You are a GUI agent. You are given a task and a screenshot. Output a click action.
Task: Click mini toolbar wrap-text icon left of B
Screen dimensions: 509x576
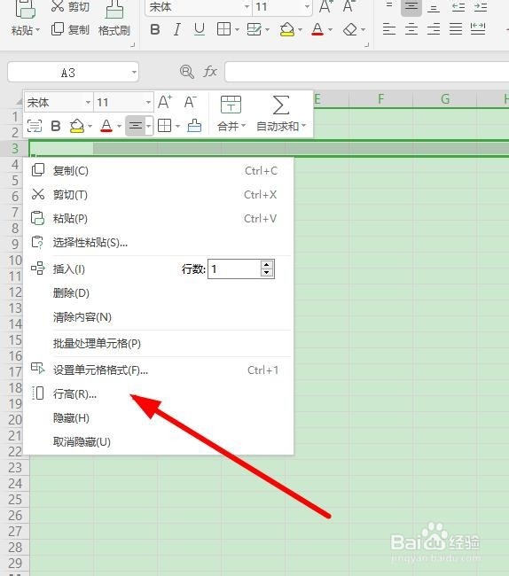pyautogui.click(x=35, y=126)
